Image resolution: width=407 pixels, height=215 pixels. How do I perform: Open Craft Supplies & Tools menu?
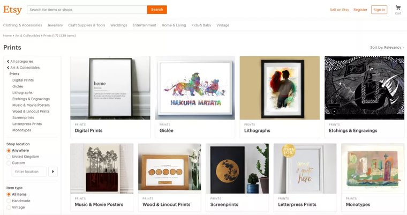coord(86,25)
